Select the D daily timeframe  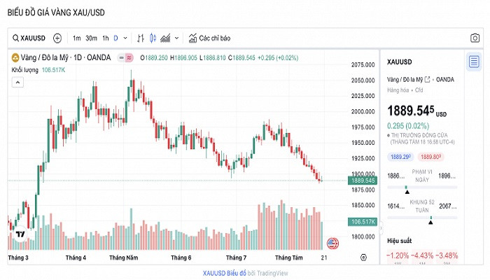115,38
